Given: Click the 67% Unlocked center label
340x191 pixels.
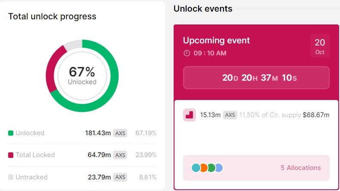Looking at the screenshot, I should [82, 76].
